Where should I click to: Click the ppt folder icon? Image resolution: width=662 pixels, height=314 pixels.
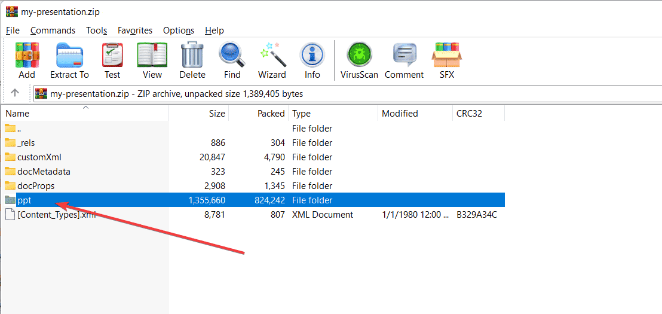point(10,200)
